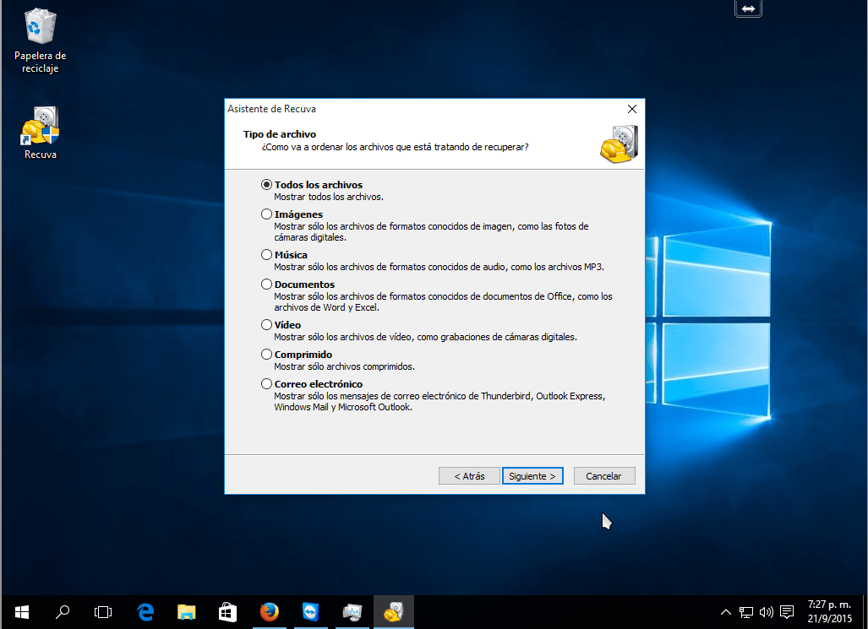Click the description mentioning "grabaciones de cámaras digitales"
This screenshot has height=629, width=868.
pos(426,337)
